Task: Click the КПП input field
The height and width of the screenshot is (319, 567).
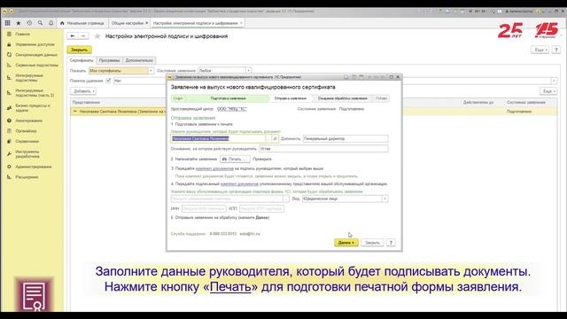Action: pos(261,209)
